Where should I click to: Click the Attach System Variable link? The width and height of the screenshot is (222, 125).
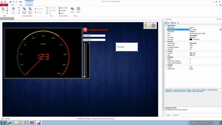200,90
